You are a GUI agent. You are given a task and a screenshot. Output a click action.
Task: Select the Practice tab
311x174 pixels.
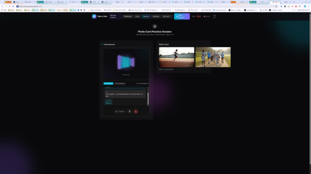coord(146,16)
